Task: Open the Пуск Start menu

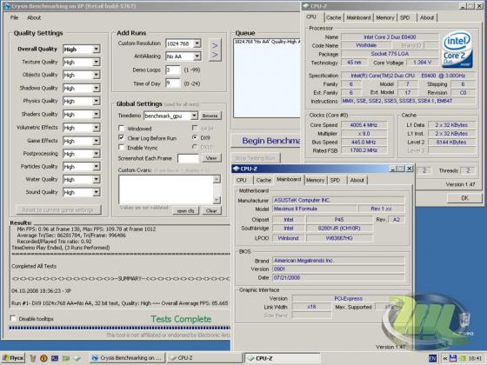Action: tap(13, 358)
